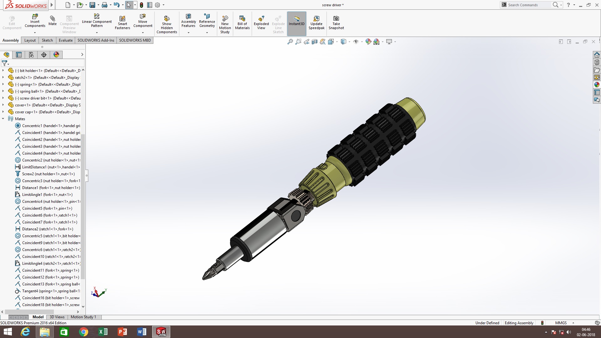Viewport: 601px width, 338px height.
Task: Open the PropertyManager tab icon
Action: coord(19,55)
